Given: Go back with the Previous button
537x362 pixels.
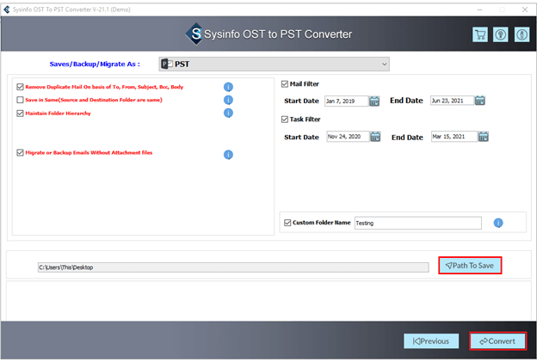Looking at the screenshot, I should click(x=431, y=341).
